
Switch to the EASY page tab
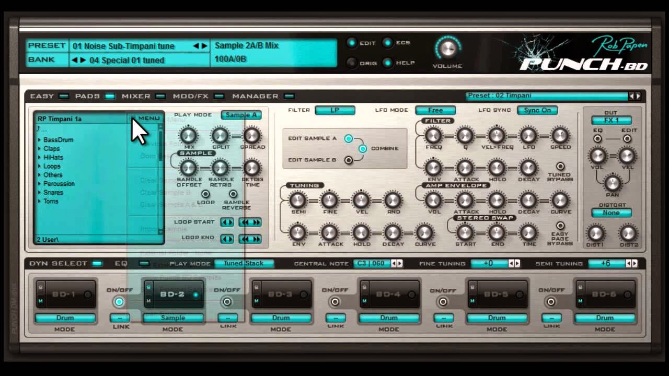point(63,96)
